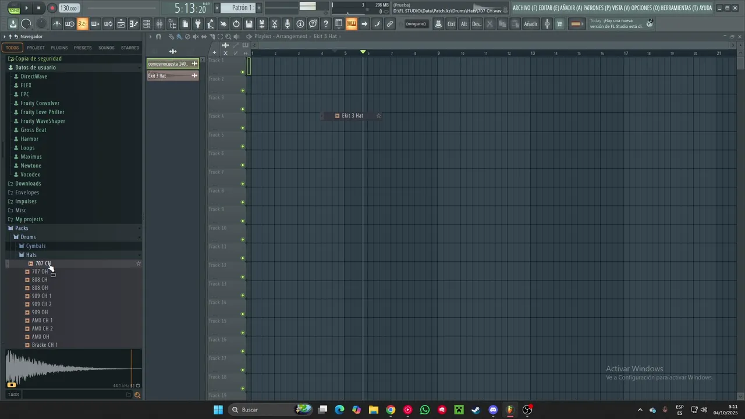745x419 pixels.
Task: Open the plugin picker plug icon
Action: 198,24
